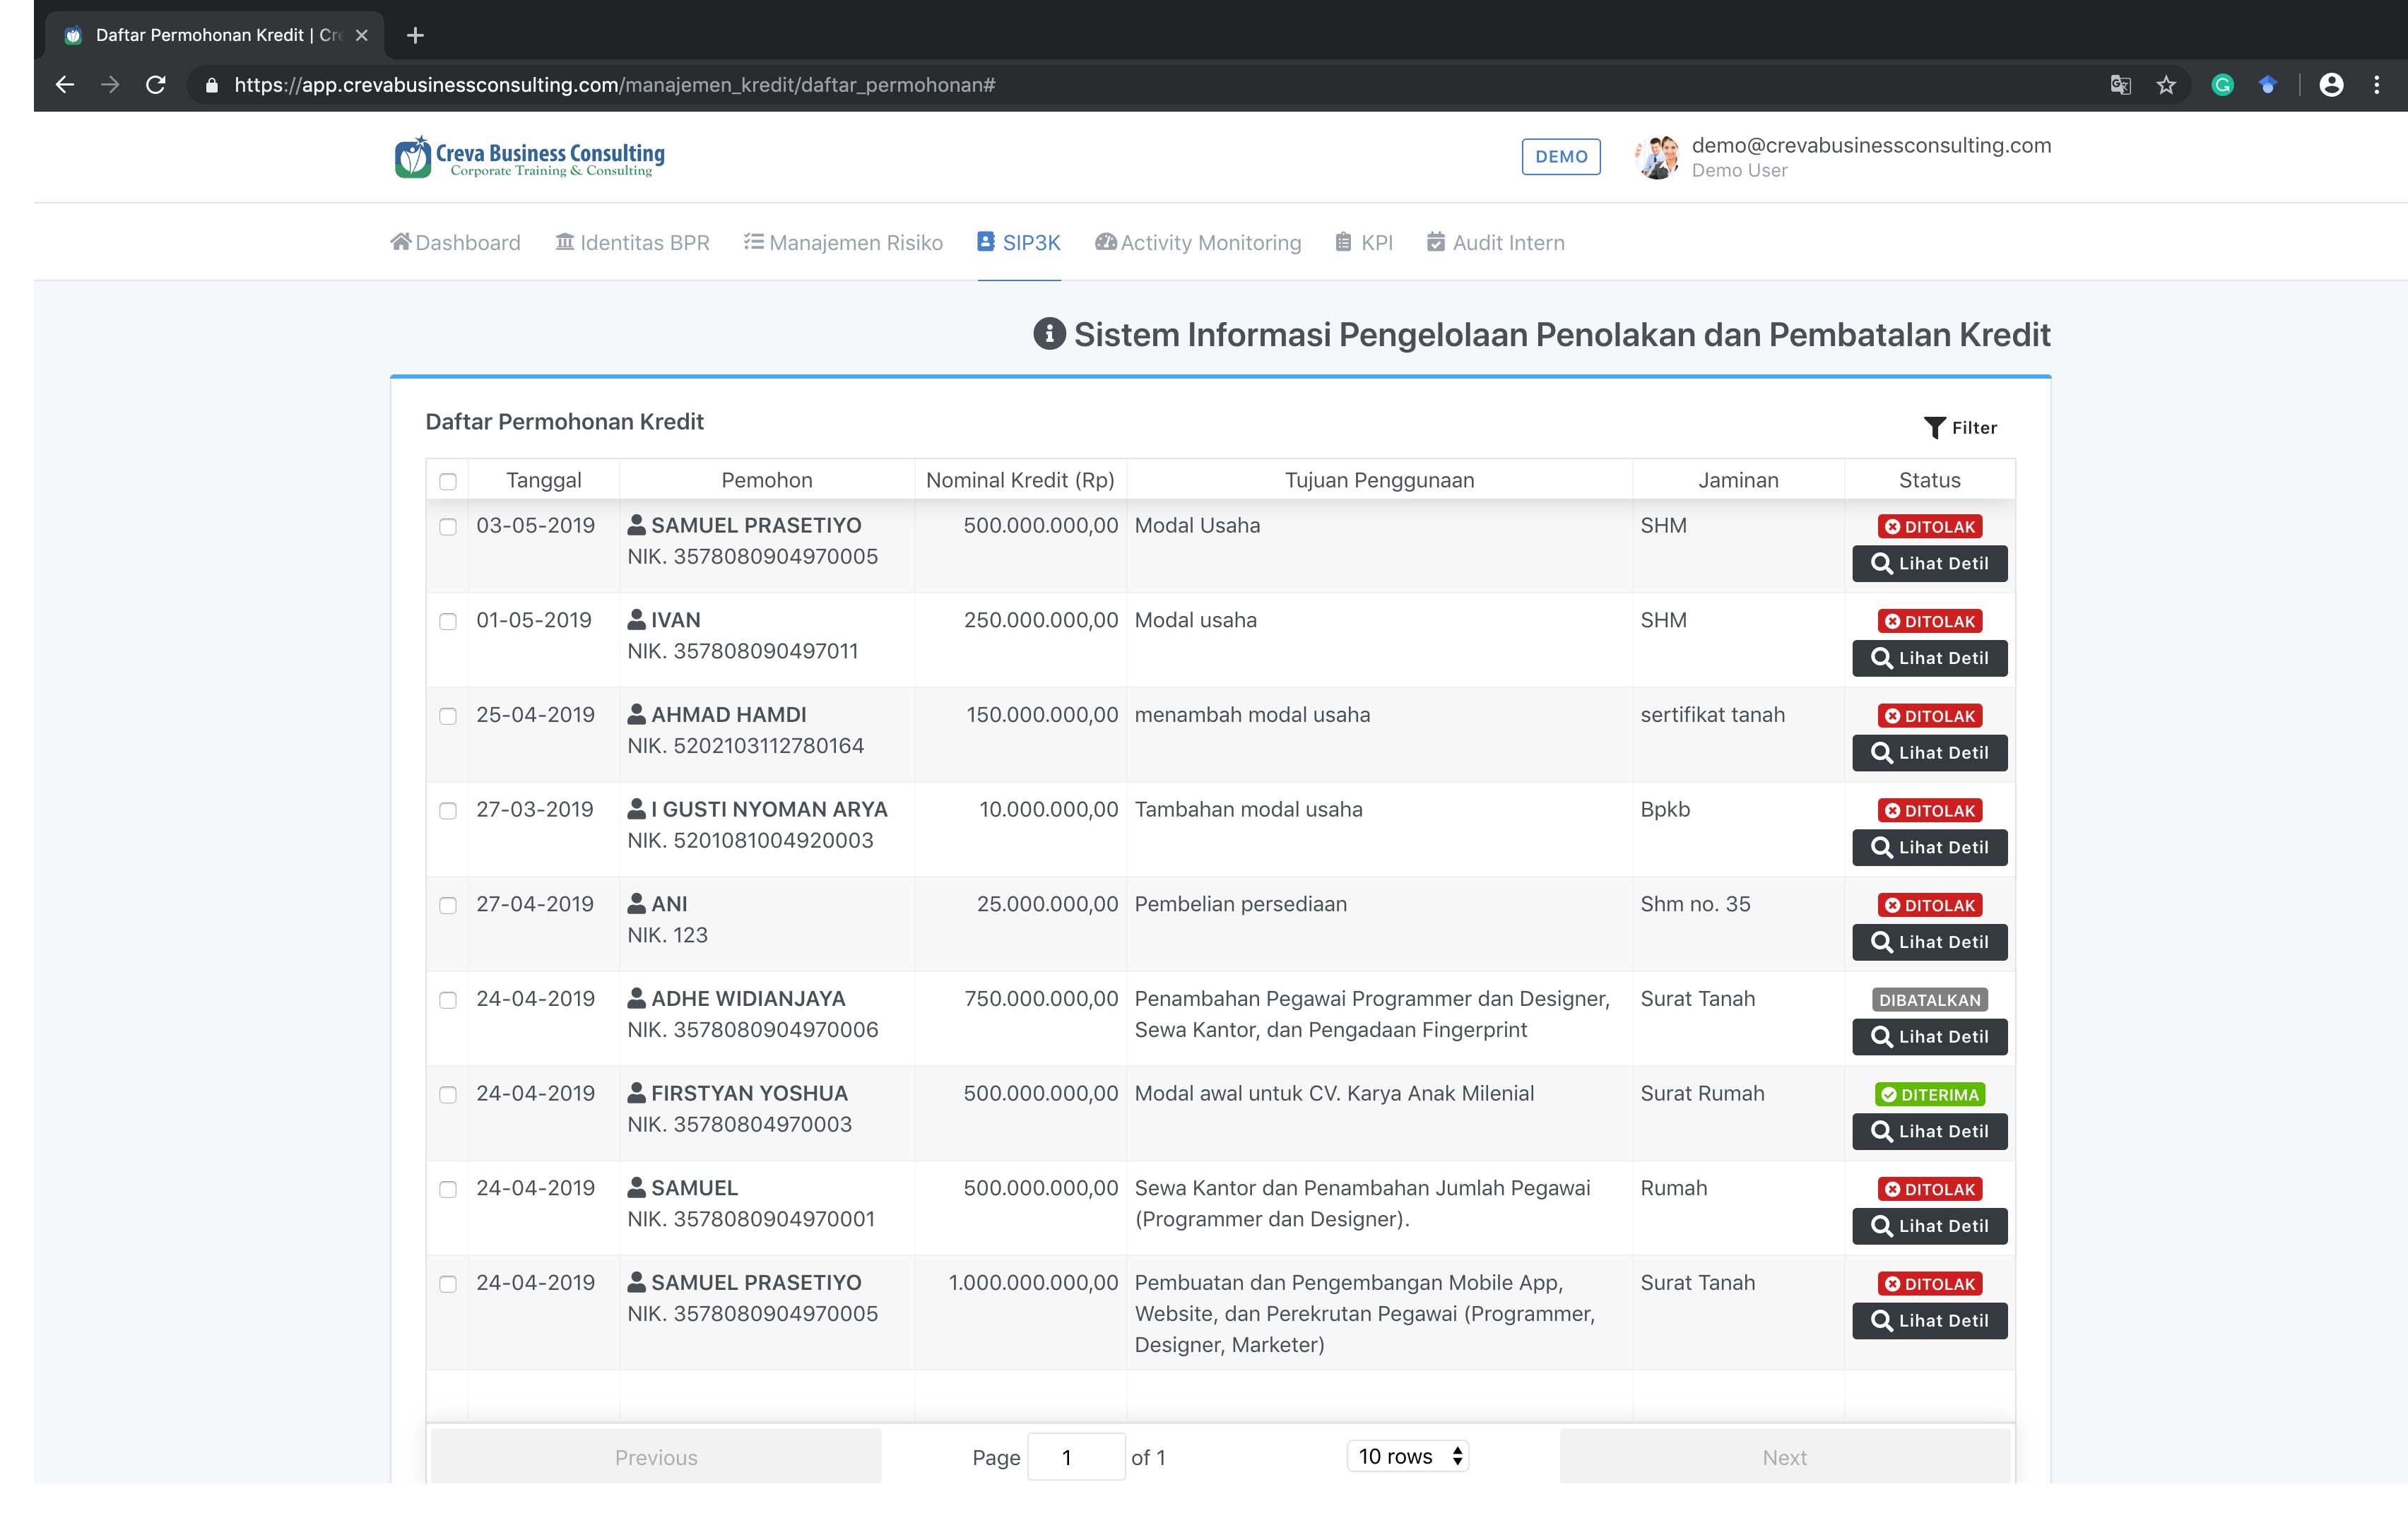Open the KPI menu
2408x1523 pixels.
pyautogui.click(x=1364, y=242)
